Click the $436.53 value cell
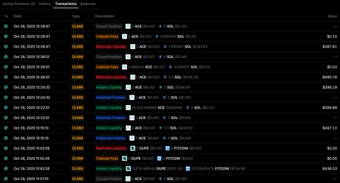 pyautogui.click(x=329, y=168)
